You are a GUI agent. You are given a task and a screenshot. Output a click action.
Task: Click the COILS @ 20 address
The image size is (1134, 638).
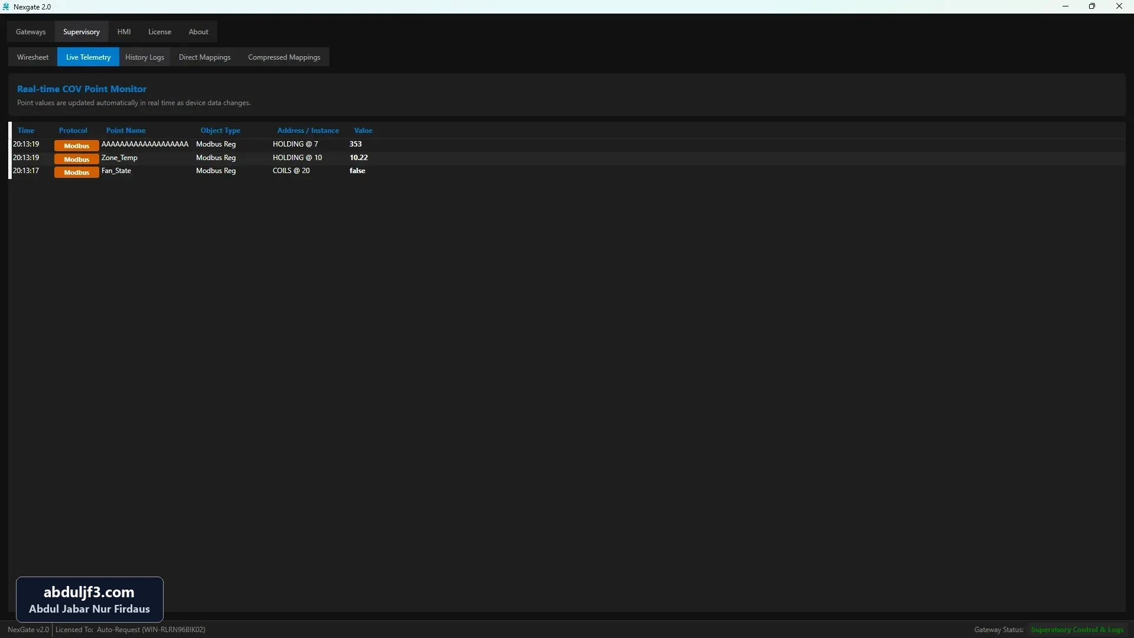291,171
